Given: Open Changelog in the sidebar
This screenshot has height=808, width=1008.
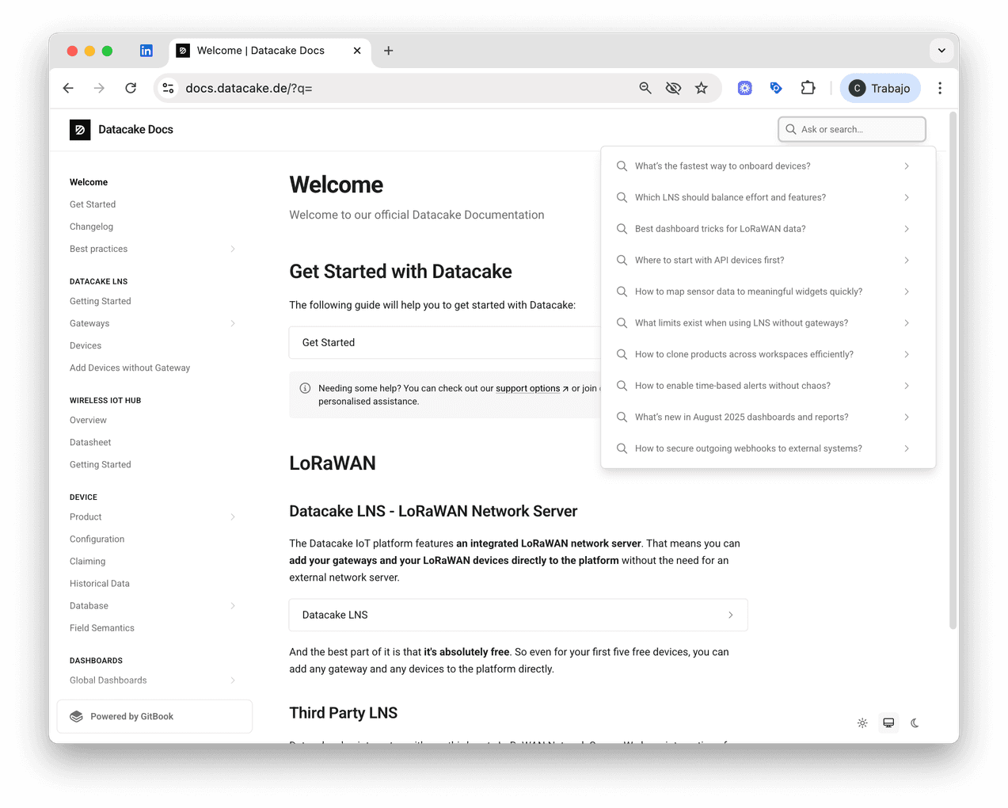Looking at the screenshot, I should (x=91, y=227).
